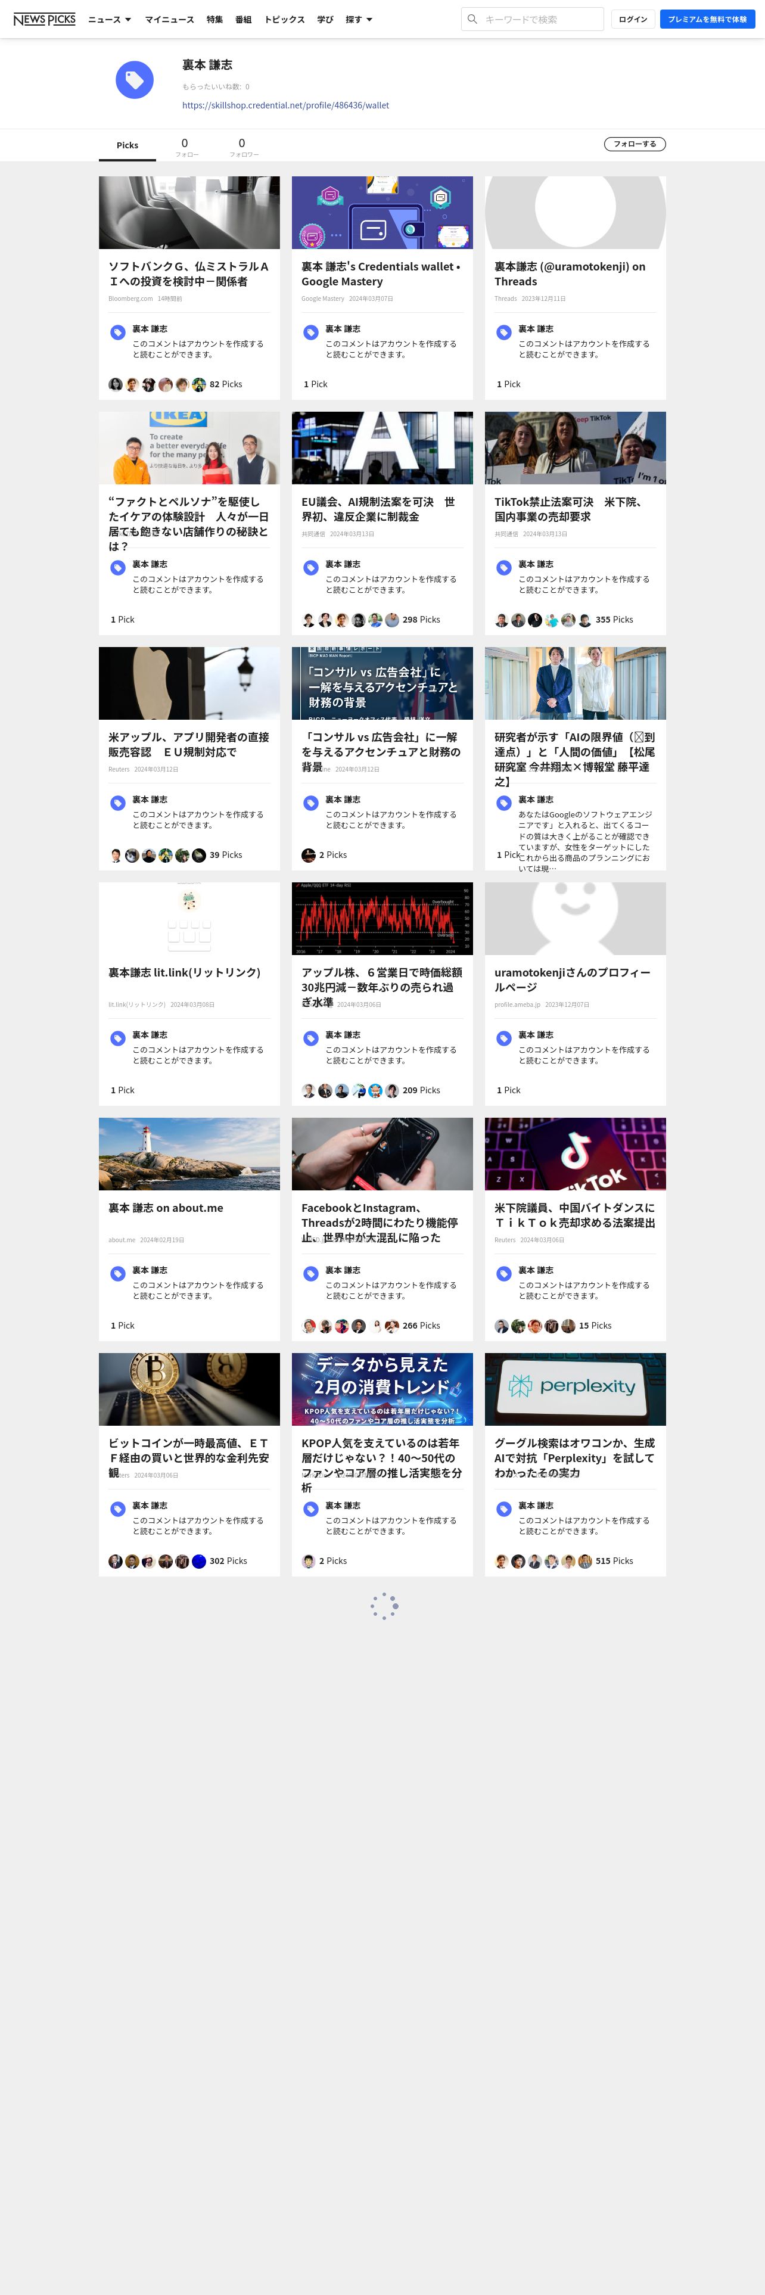Open 裏本謙志 lit.link(リットリンク) title
Image resolution: width=765 pixels, height=2295 pixels.
(184, 972)
